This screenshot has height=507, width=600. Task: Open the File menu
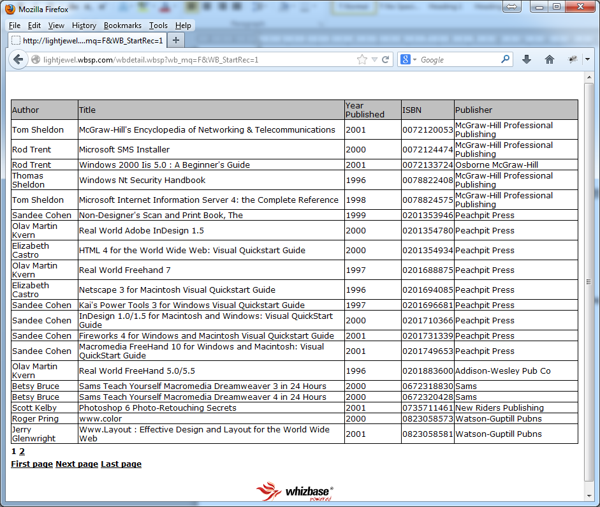(15, 26)
